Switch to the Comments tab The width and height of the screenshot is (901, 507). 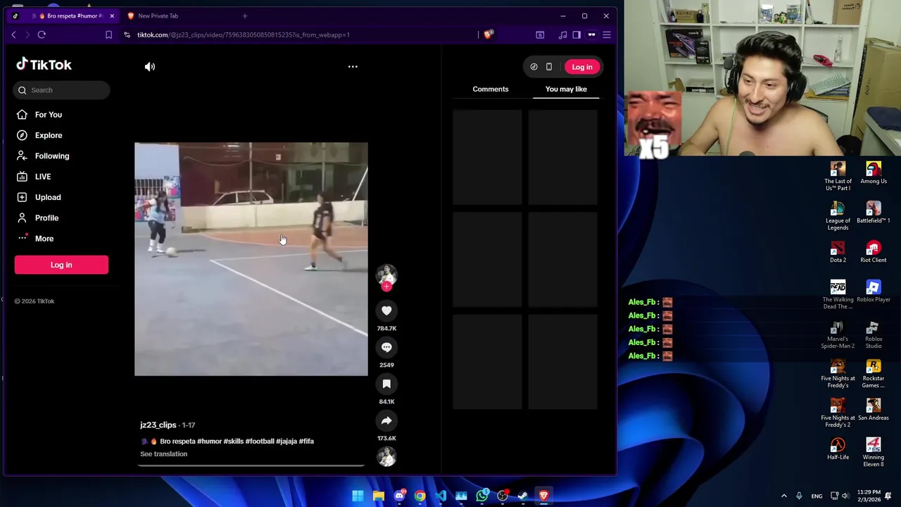pyautogui.click(x=491, y=89)
